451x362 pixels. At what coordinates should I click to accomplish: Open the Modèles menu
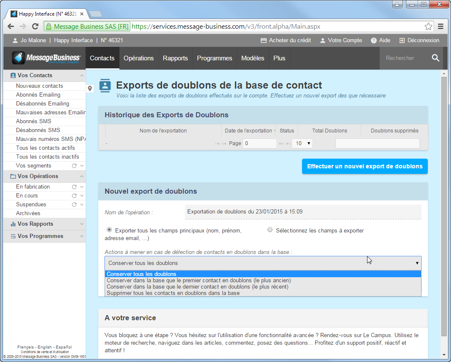[252, 58]
